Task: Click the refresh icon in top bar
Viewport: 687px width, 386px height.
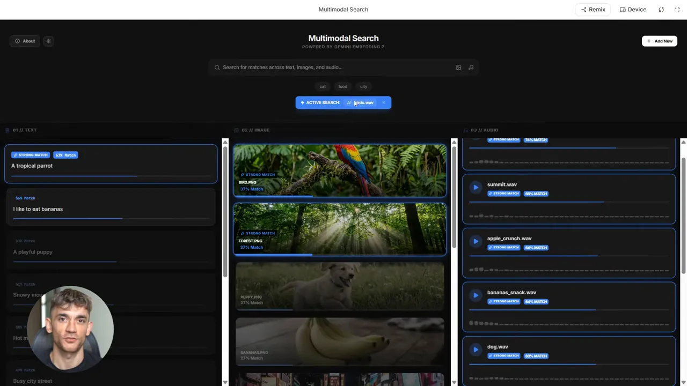Action: [661, 10]
